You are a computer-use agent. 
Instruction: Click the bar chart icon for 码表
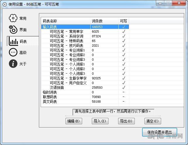click(13, 41)
